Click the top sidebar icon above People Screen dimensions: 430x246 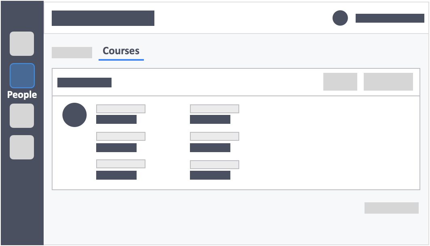pos(22,44)
